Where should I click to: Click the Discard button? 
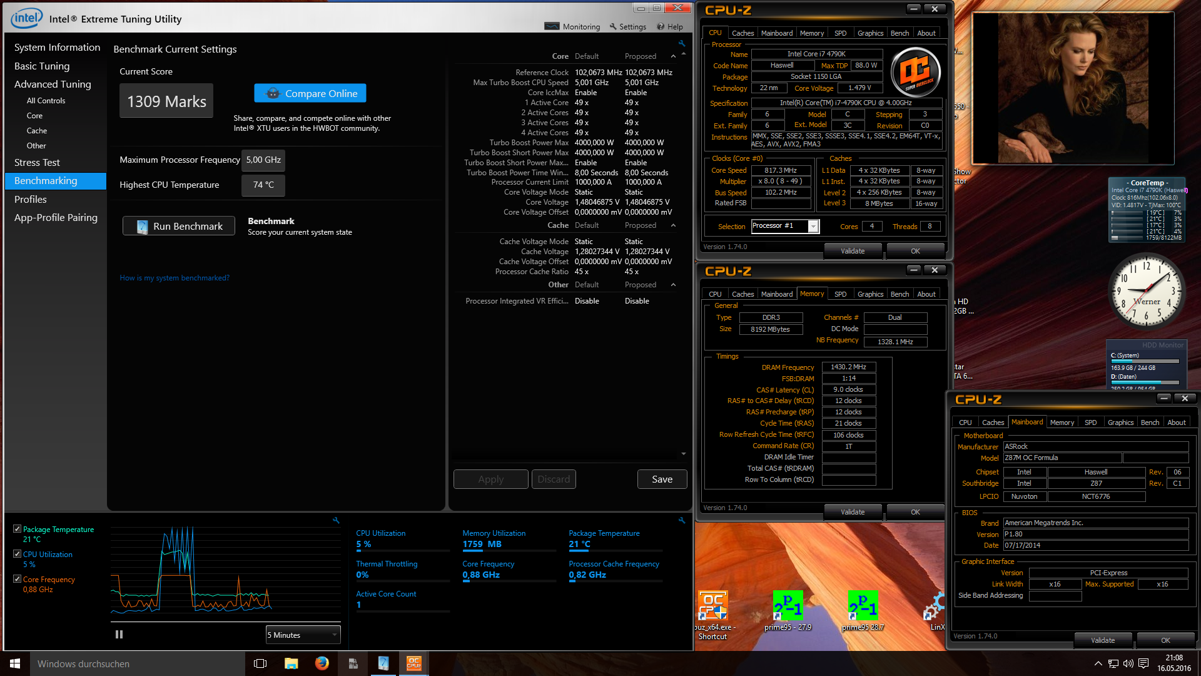[x=554, y=479]
